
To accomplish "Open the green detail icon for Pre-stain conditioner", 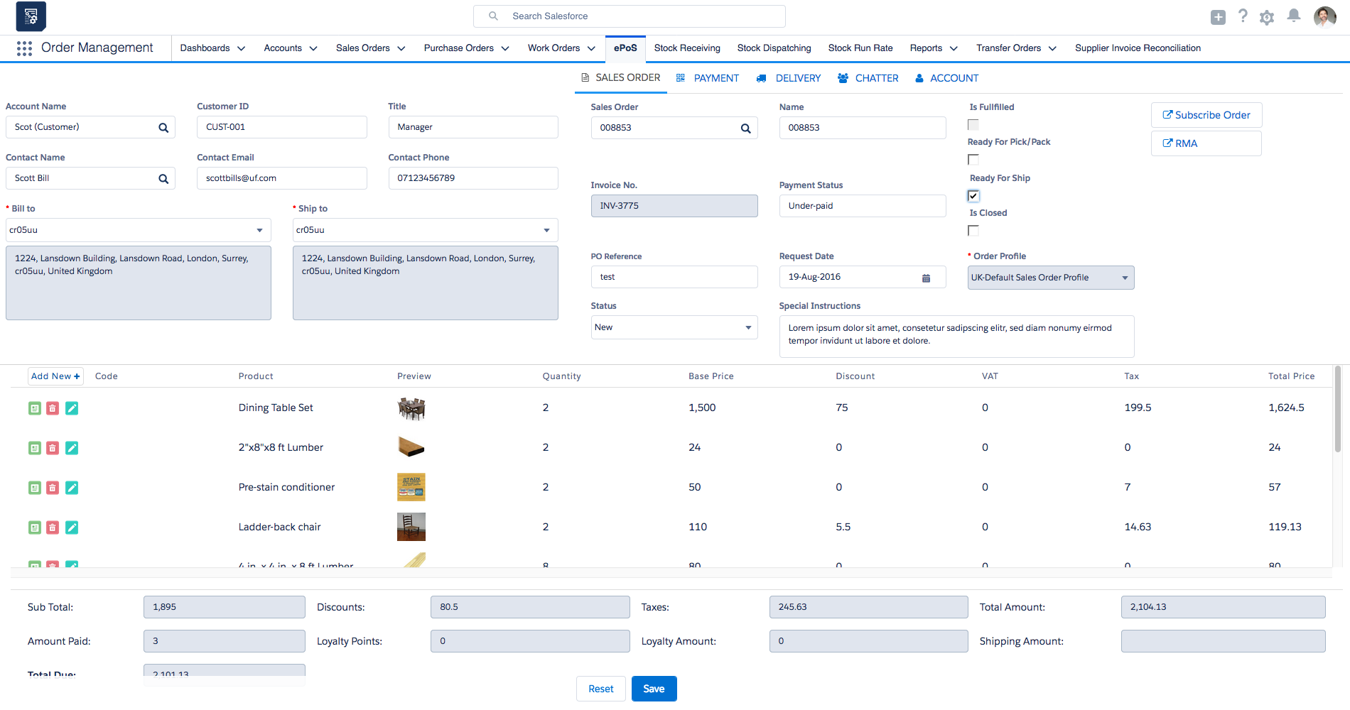I will click(35, 487).
